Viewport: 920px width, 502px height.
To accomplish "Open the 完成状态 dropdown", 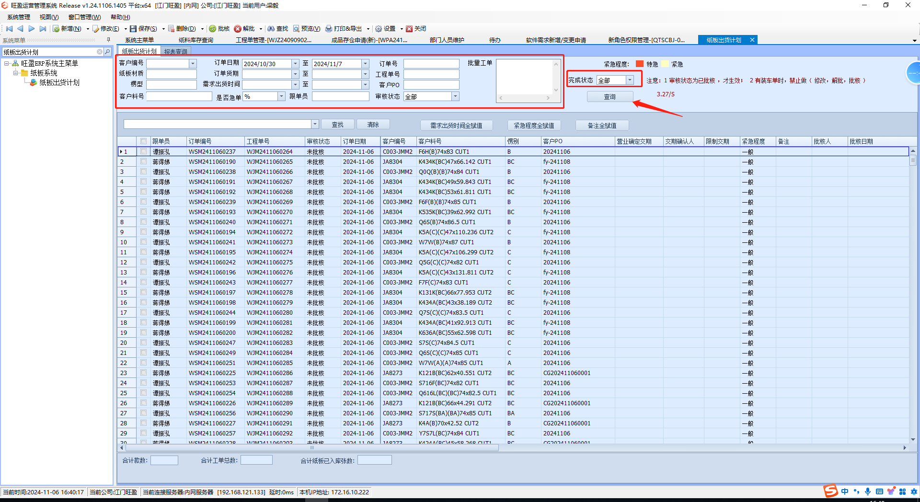I will point(630,80).
